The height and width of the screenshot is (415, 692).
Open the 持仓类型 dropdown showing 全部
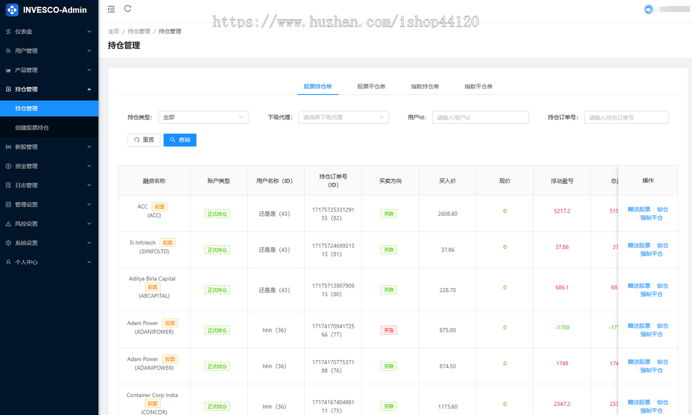[203, 117]
